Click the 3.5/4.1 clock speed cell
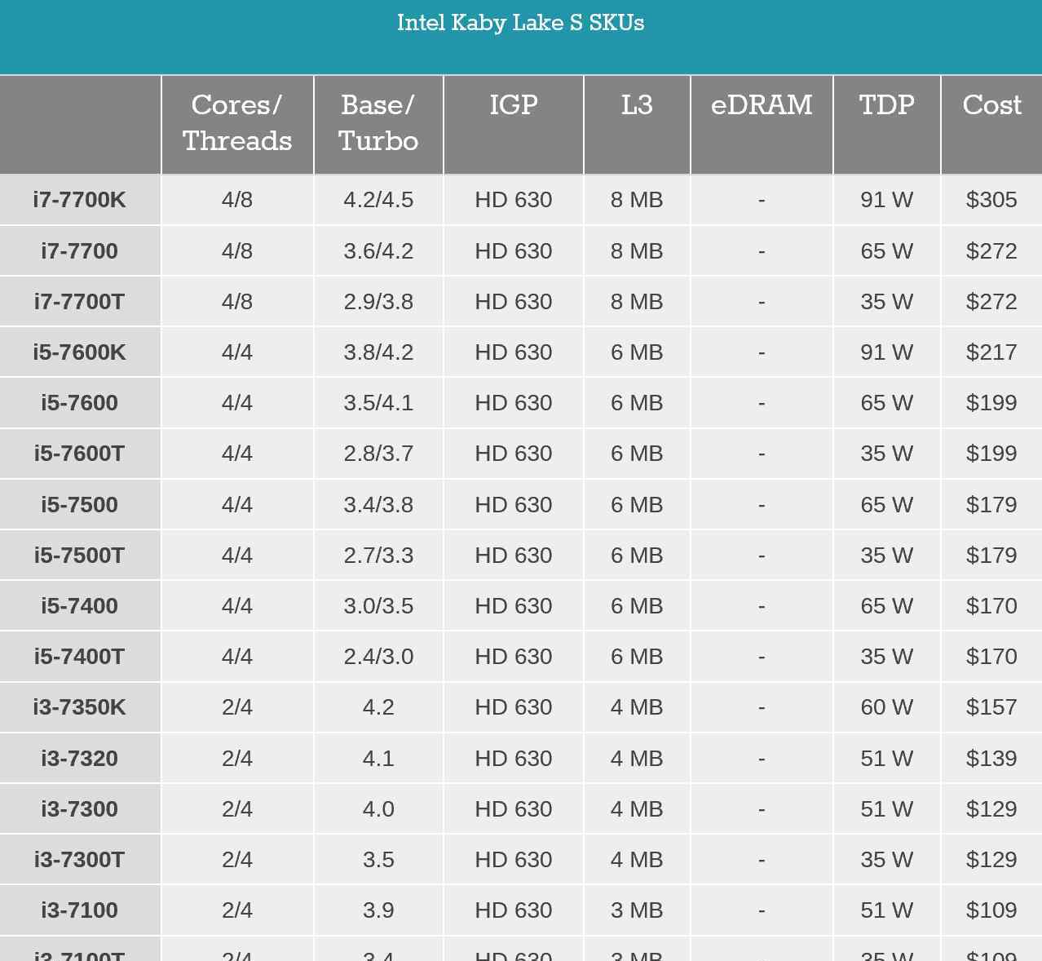The image size is (1042, 961). tap(378, 403)
